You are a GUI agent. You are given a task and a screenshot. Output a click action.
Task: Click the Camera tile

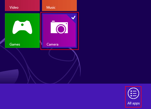click(x=59, y=31)
